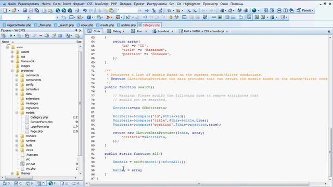Expand the assets folder in tree
333x187 pixels.
(x=12, y=52)
